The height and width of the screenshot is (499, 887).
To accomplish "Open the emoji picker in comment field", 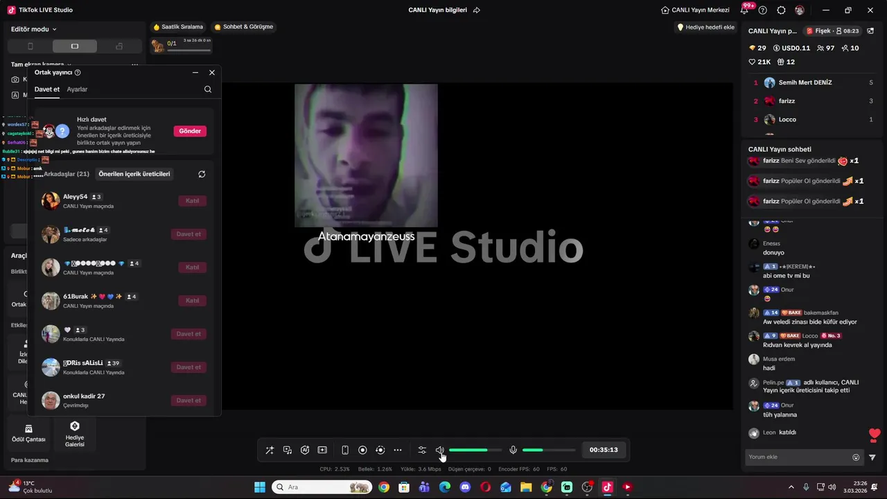I will coord(856,457).
